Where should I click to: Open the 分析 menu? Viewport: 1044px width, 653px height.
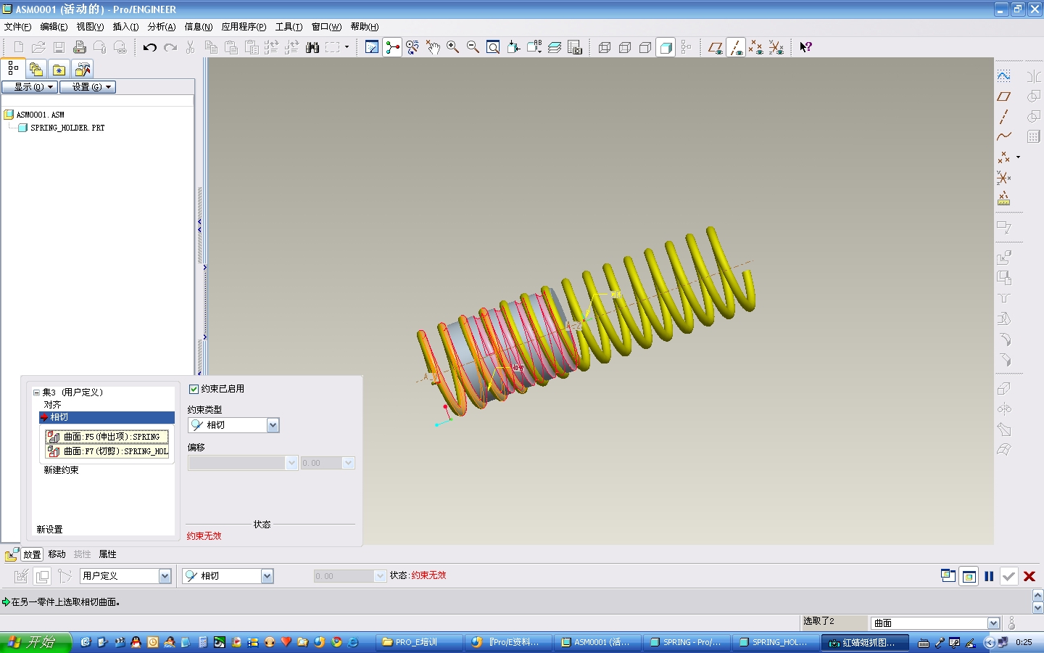click(x=162, y=27)
